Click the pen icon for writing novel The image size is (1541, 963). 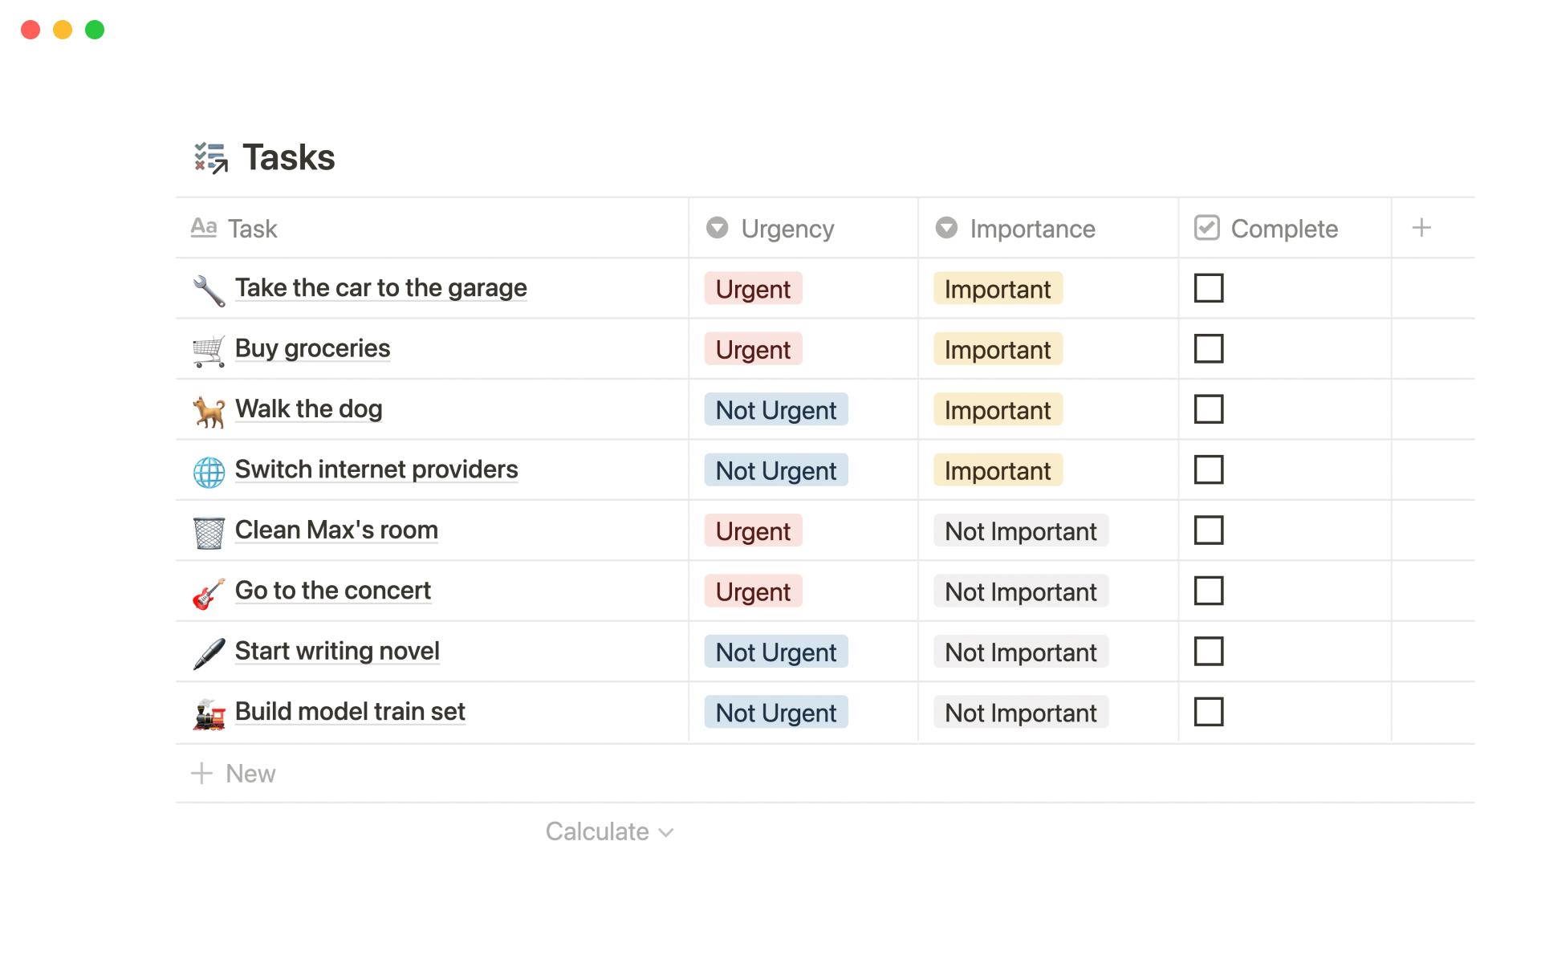pyautogui.click(x=209, y=653)
